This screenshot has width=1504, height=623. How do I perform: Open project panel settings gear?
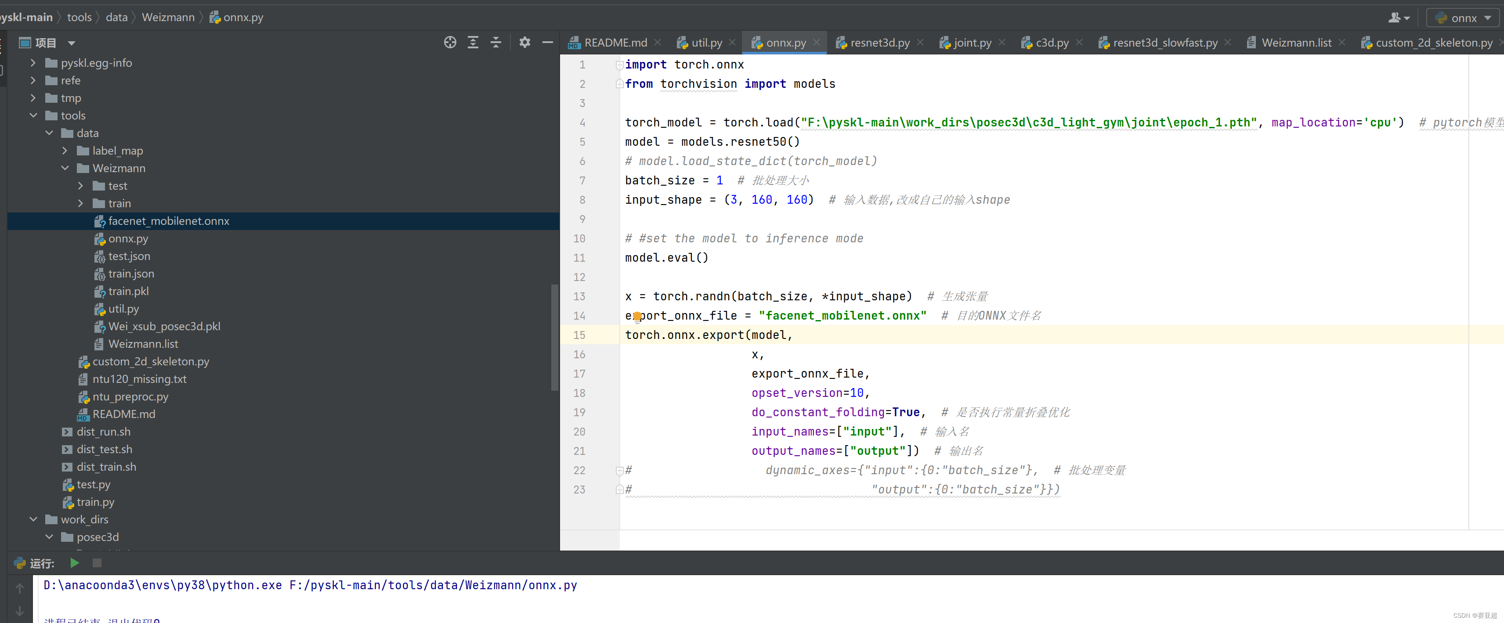524,43
